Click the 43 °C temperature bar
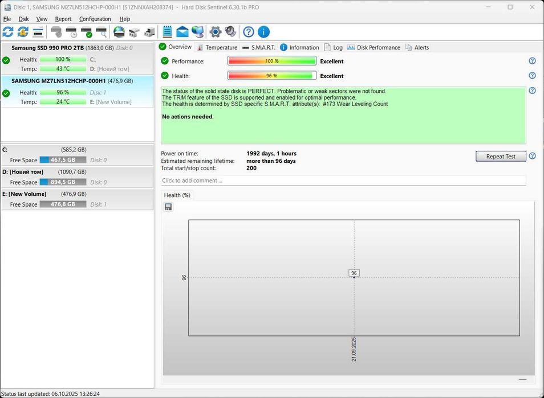Screen dimensions: 544x398 63,68
